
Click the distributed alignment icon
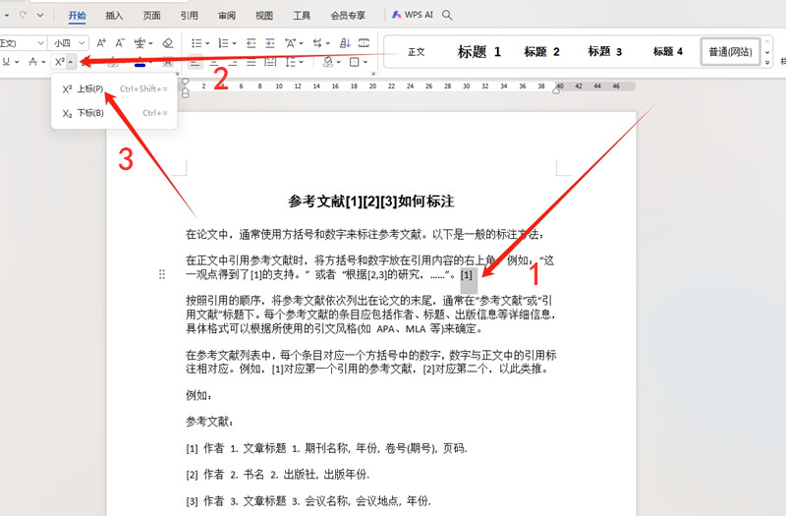(270, 62)
